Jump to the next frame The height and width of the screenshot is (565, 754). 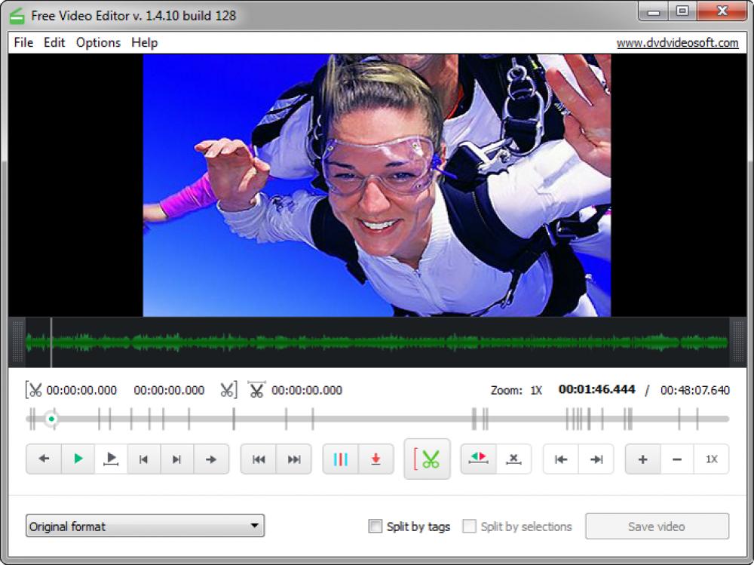[176, 459]
